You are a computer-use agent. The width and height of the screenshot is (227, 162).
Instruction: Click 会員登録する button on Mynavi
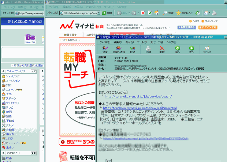(187, 27)
